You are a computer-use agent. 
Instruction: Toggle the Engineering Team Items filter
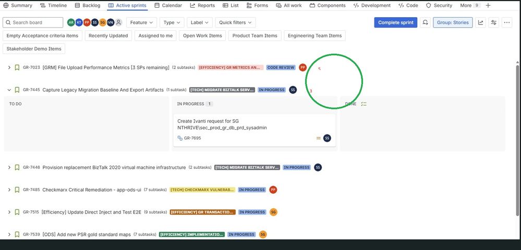(314, 35)
